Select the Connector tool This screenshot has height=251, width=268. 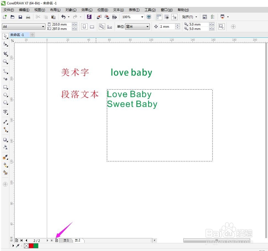[x=5, y=130]
